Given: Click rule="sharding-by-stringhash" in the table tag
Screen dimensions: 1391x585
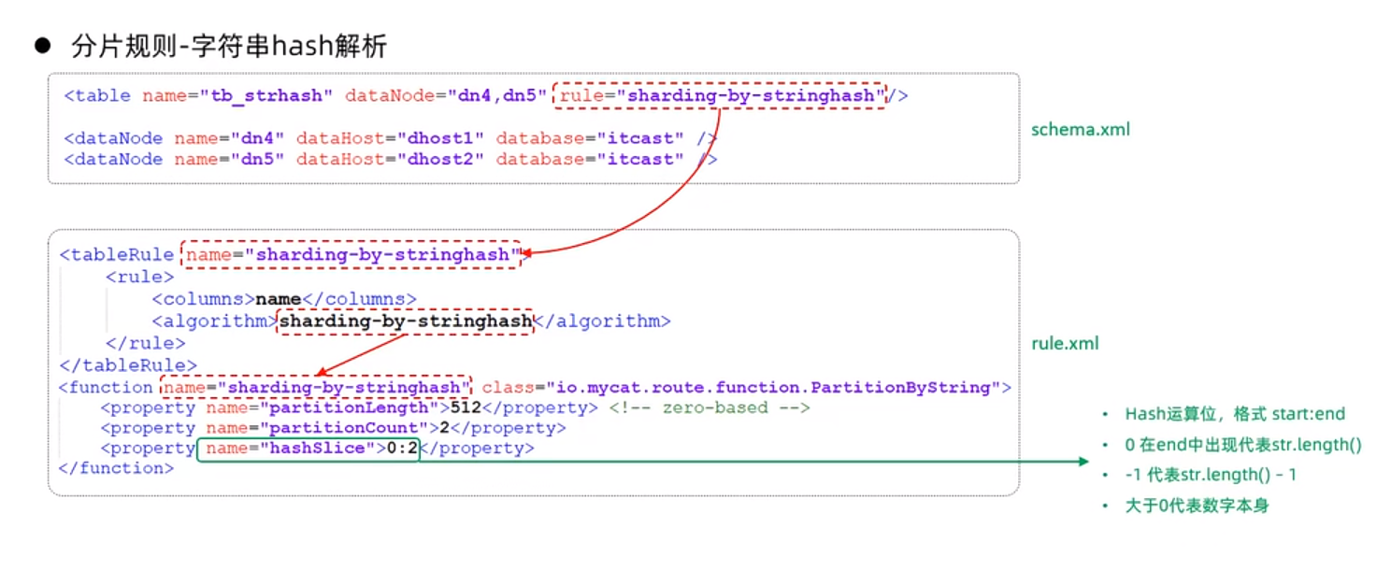Looking at the screenshot, I should tap(722, 95).
